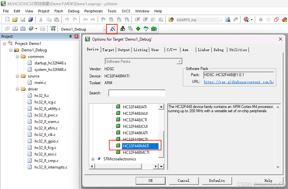Click the Build target toolbar icon
Image resolution: width=288 pixels, height=189 pixels.
(x=15, y=29)
